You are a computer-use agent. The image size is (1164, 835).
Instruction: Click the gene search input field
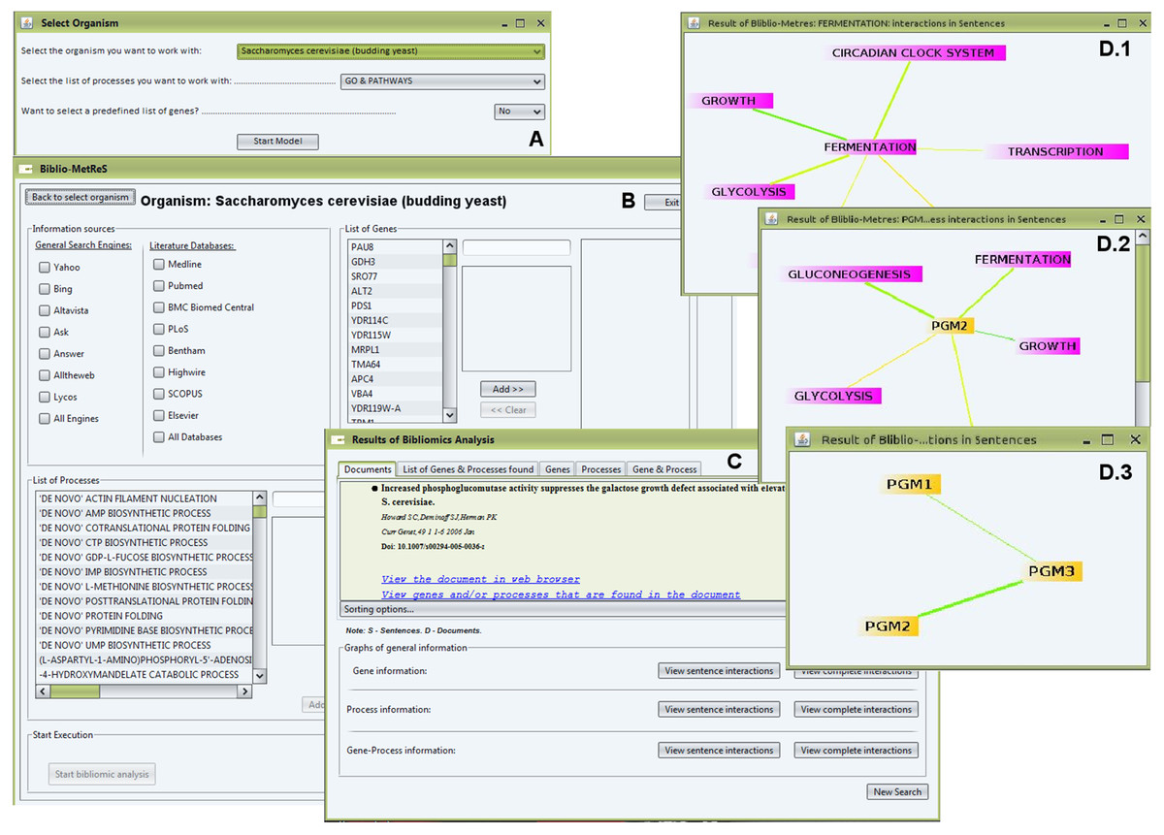click(x=516, y=248)
